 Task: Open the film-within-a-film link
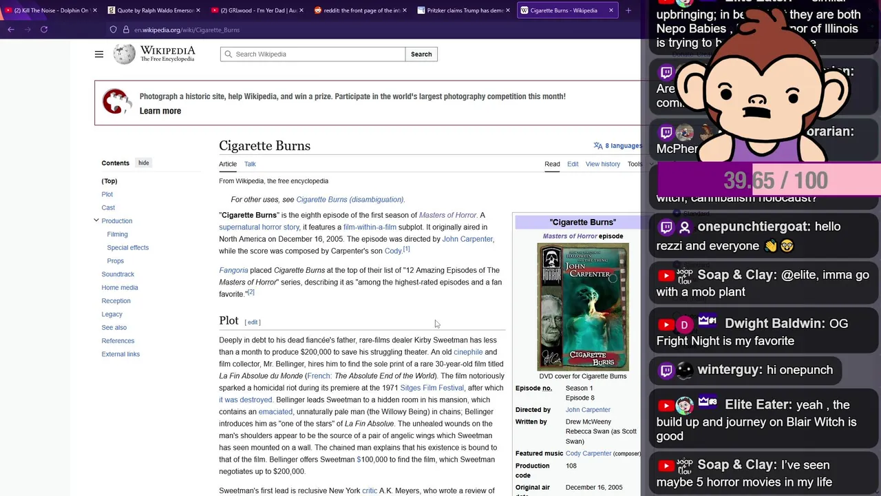click(370, 227)
